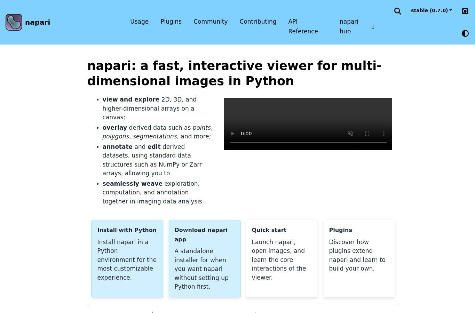Open the Contributing page
The height and width of the screenshot is (313, 475).
(x=258, y=22)
